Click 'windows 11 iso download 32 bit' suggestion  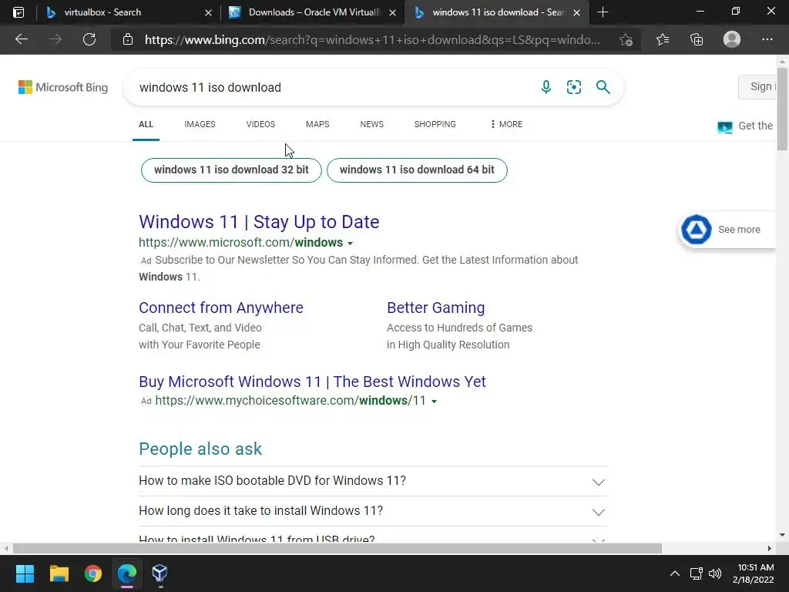tap(231, 170)
